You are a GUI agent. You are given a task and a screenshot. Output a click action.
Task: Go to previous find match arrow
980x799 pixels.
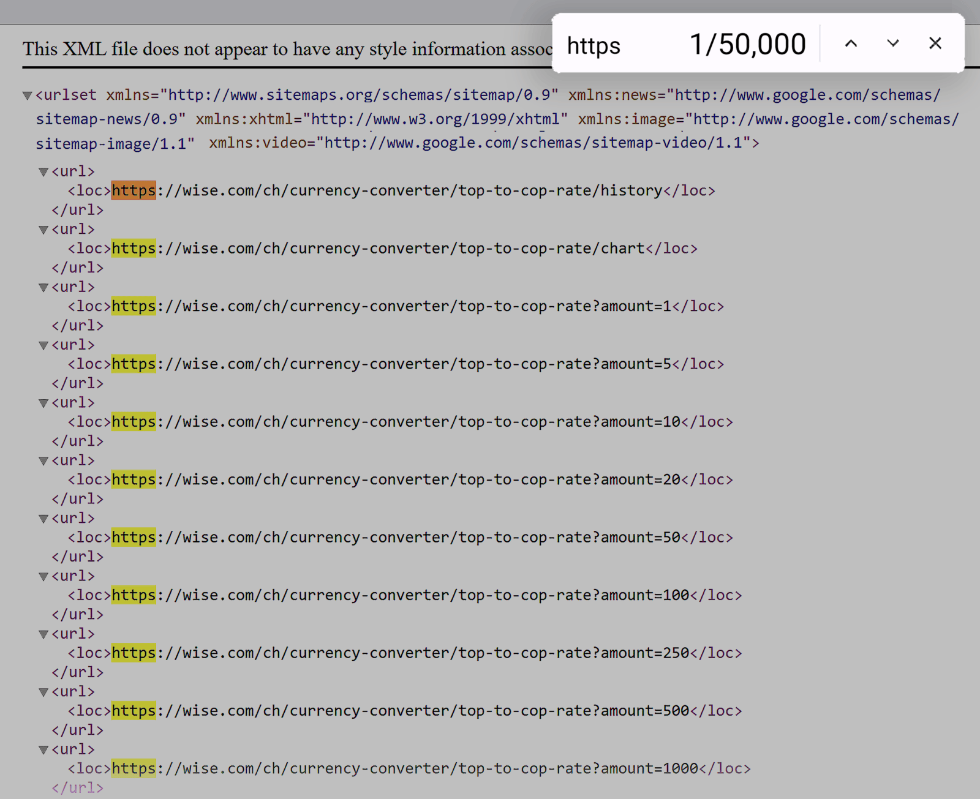pos(851,43)
